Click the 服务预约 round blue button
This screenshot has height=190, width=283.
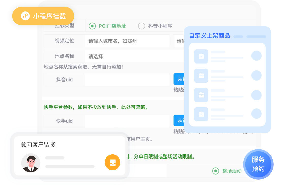pos(258,164)
